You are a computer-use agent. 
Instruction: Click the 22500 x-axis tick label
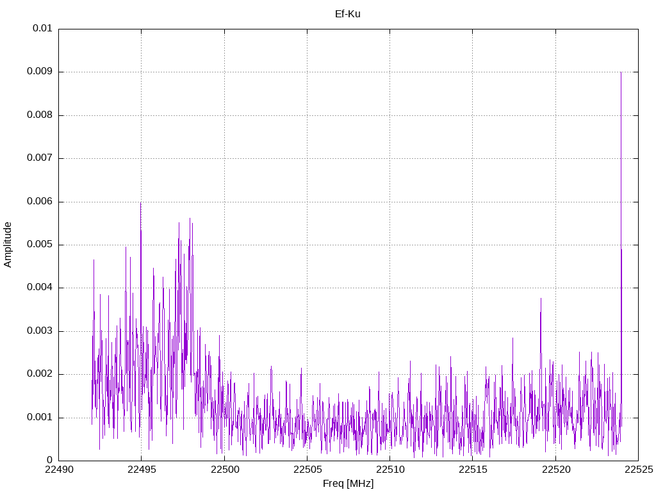(x=224, y=470)
